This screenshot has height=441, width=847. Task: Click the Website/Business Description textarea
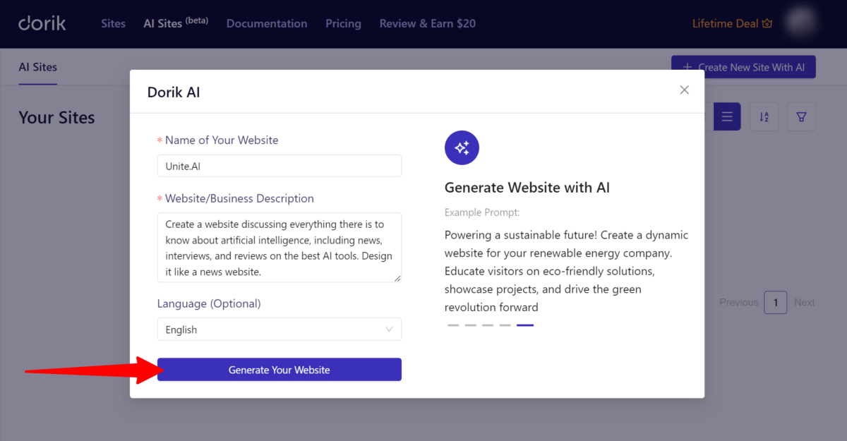tap(280, 248)
